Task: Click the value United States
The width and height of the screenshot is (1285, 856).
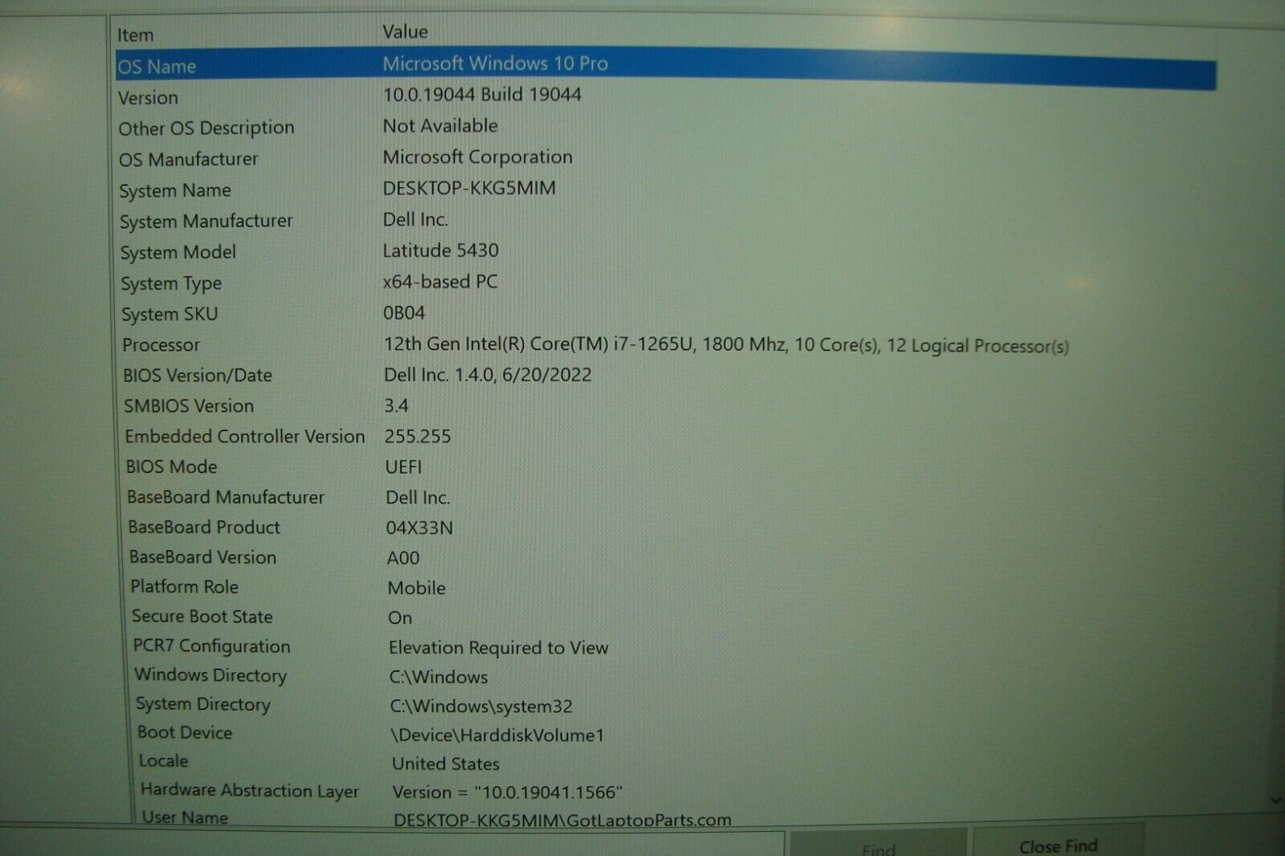Action: tap(446, 764)
